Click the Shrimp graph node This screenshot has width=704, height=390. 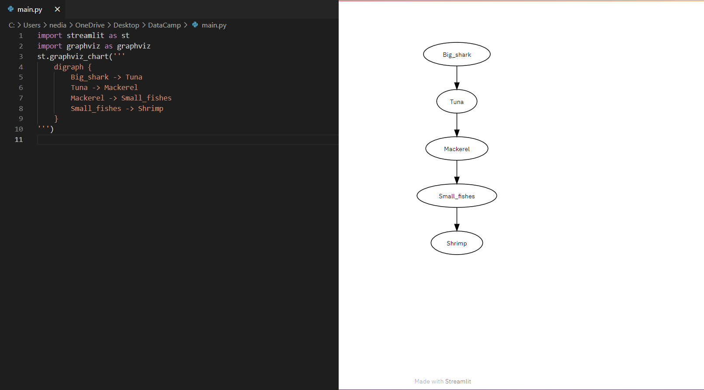point(457,243)
